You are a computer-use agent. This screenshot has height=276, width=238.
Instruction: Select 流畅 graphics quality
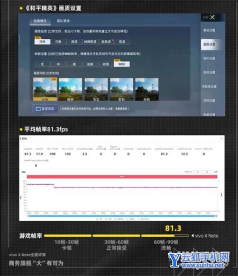[42, 41]
